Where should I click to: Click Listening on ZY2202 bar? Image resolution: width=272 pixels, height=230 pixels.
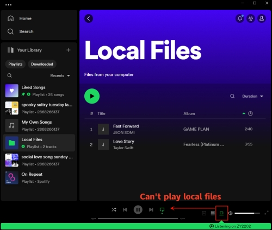tap(136, 226)
